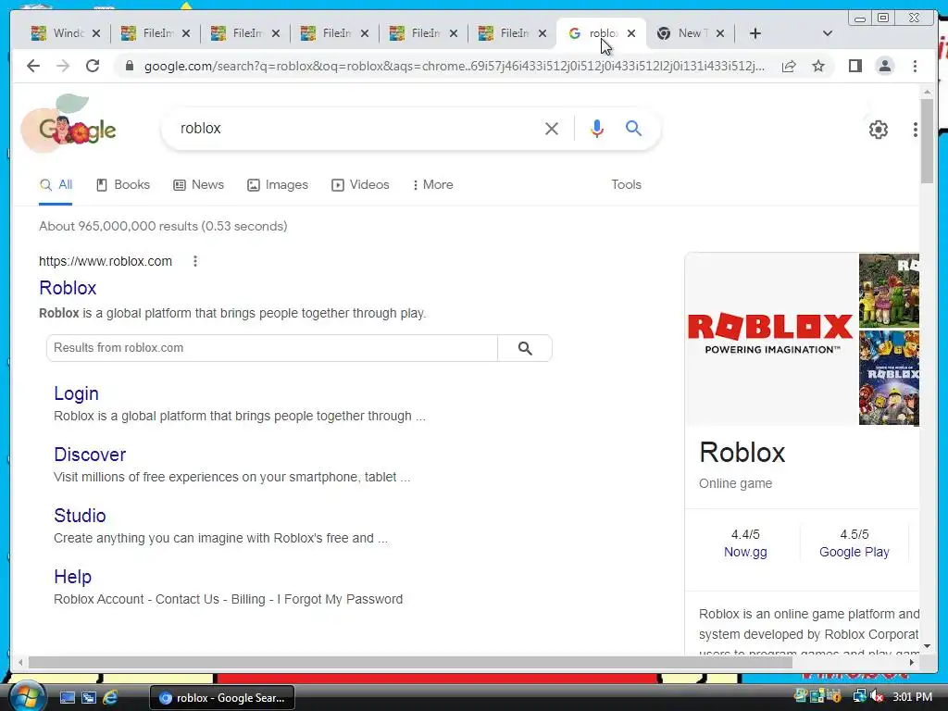Open a new browser tab with plus

[755, 33]
